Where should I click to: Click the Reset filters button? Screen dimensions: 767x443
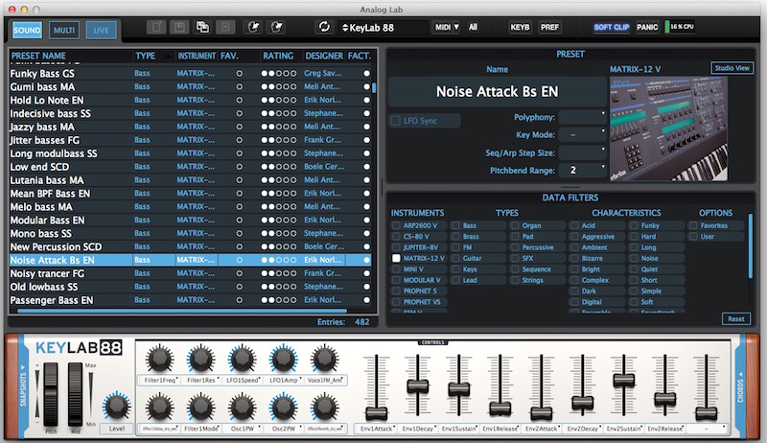point(735,318)
